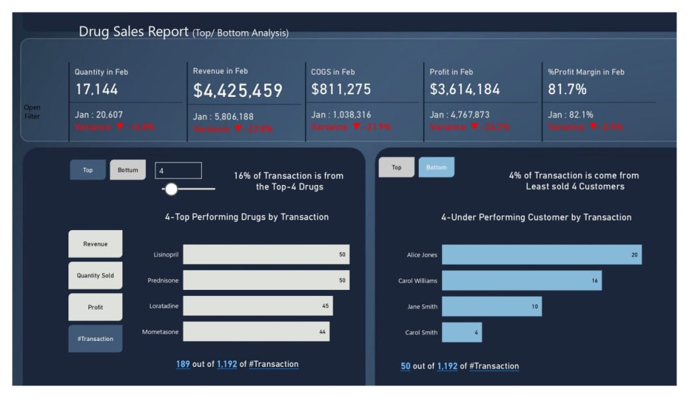The image size is (689, 398).
Task: Select the Carol Smith bar
Action: [x=461, y=332]
